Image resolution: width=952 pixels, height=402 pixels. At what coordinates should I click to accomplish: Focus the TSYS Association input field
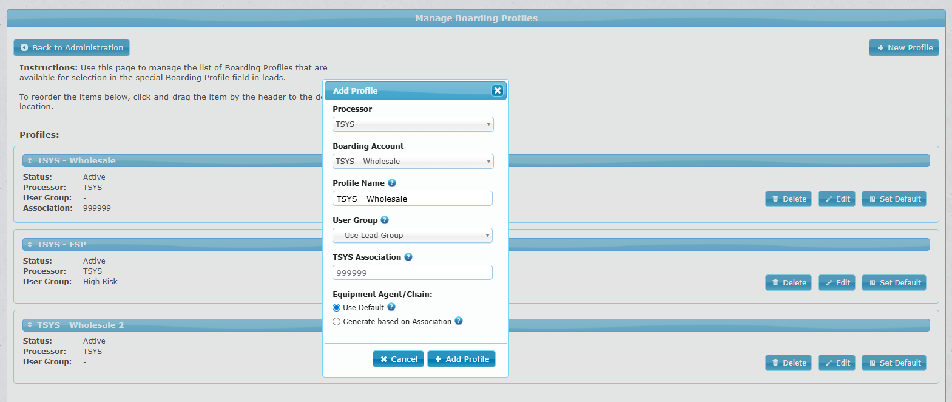click(x=413, y=273)
